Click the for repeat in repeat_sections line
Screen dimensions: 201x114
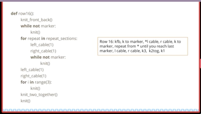pyautogui.click(x=49, y=38)
